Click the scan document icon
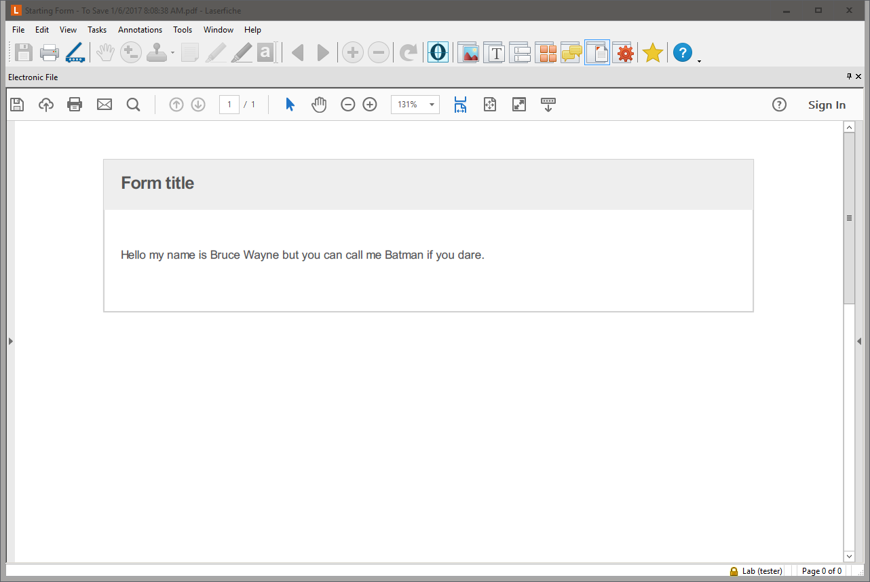 point(74,52)
